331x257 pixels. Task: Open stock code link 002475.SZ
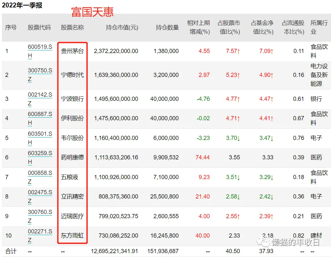tap(40, 197)
